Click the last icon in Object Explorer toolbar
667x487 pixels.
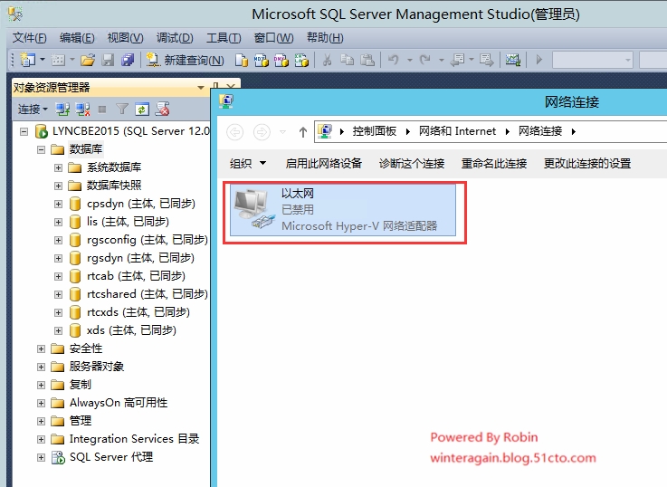(162, 110)
